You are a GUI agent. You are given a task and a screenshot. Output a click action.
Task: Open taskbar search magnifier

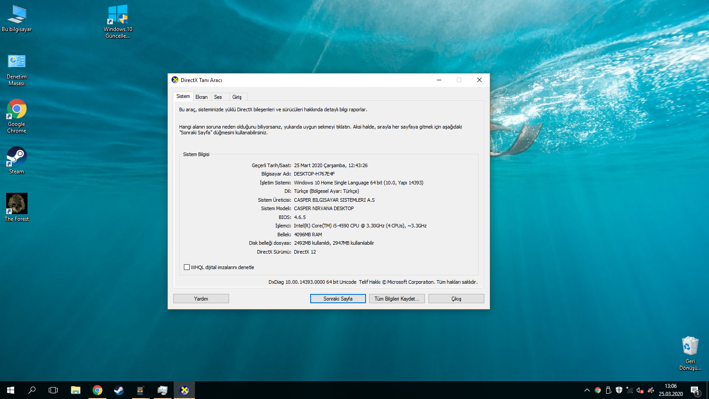point(32,390)
